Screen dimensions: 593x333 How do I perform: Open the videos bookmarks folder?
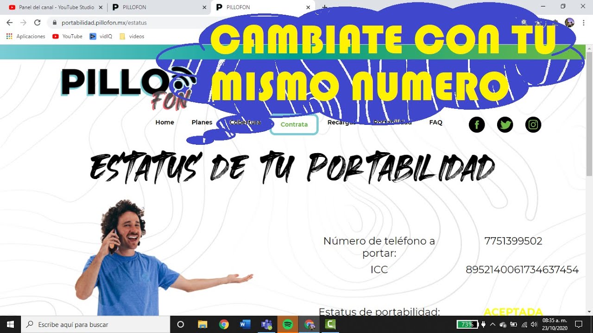point(132,36)
